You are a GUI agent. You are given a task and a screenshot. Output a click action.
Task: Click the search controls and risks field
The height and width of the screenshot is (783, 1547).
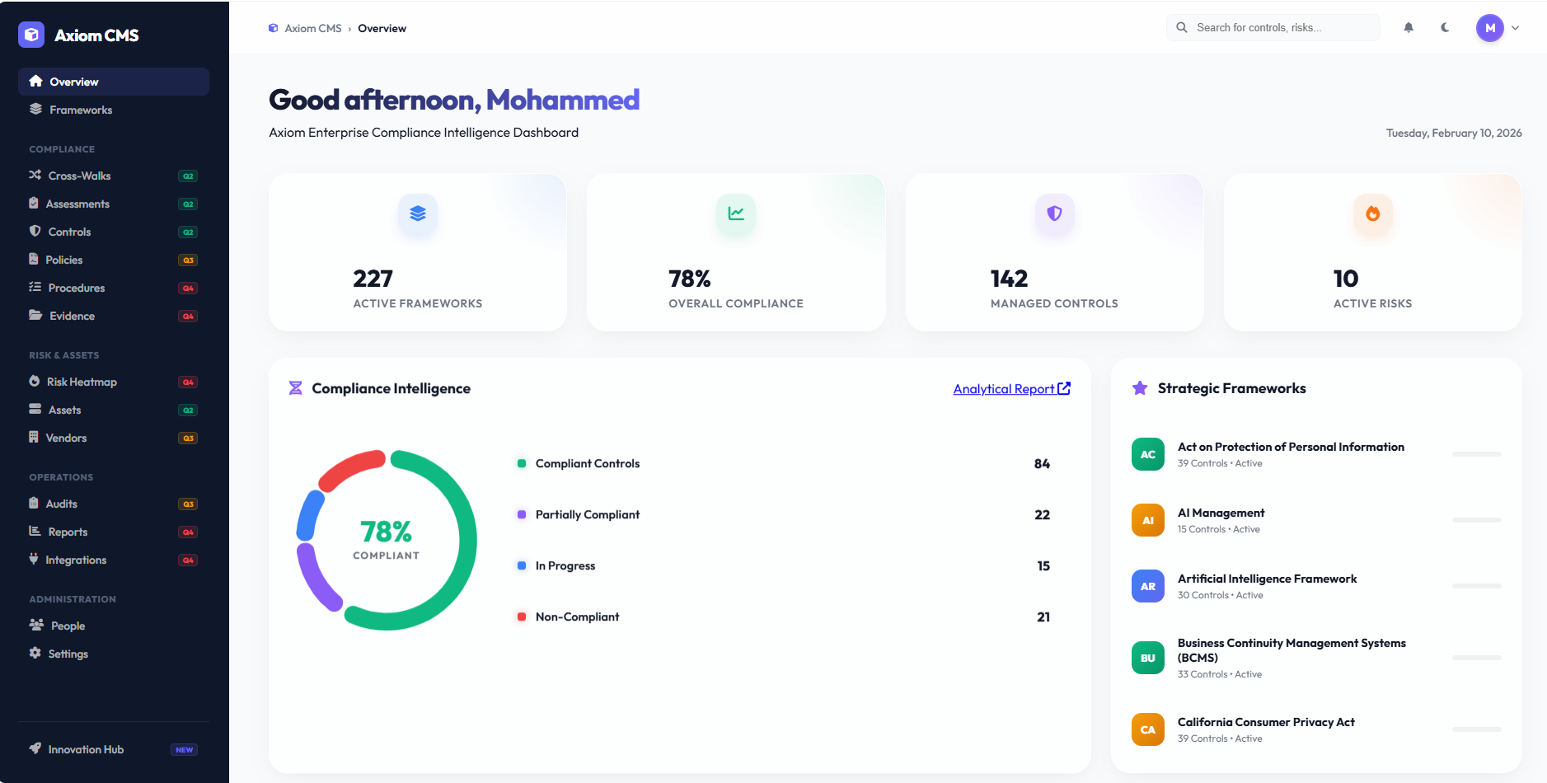point(1272,27)
